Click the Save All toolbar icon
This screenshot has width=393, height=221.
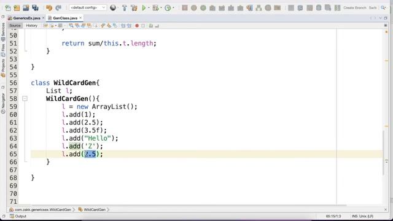(x=35, y=8)
